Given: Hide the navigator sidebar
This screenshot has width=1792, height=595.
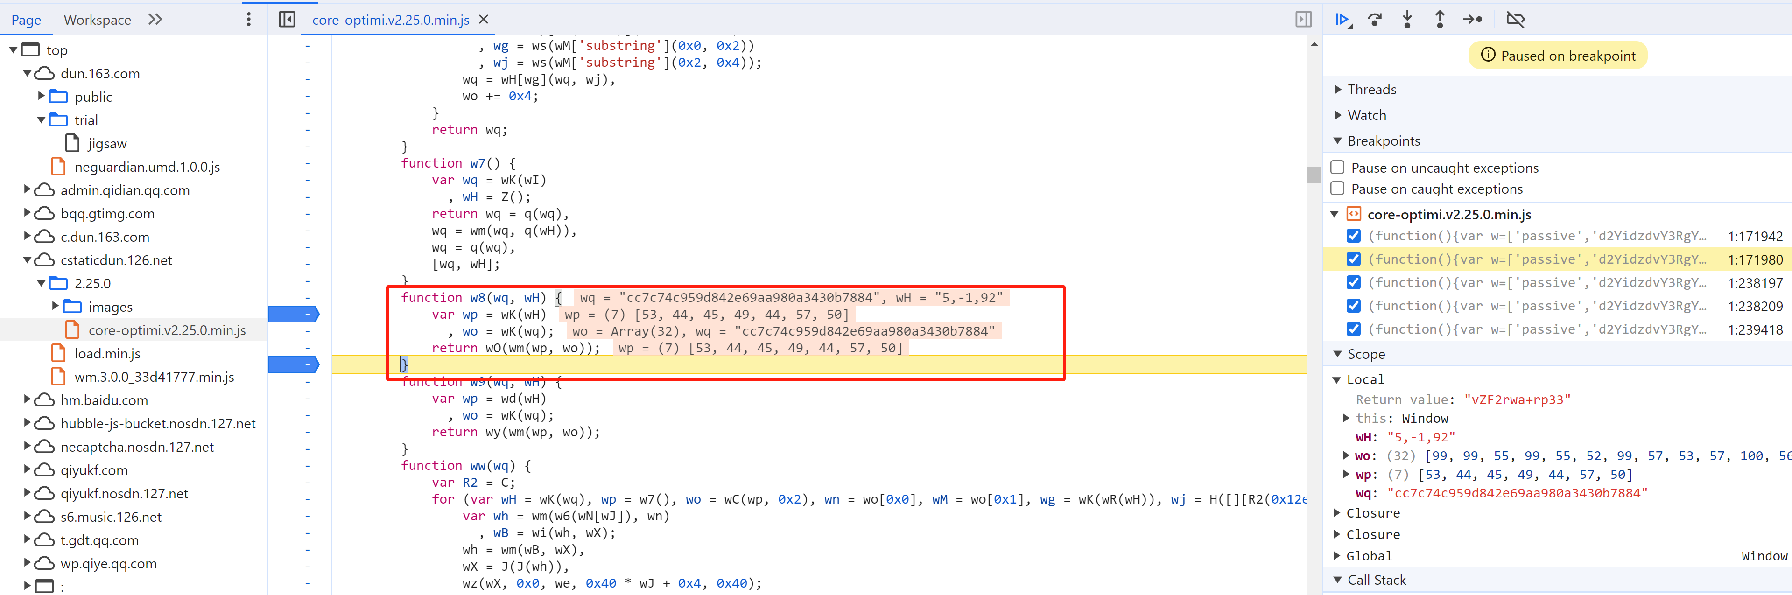Looking at the screenshot, I should click(x=287, y=20).
